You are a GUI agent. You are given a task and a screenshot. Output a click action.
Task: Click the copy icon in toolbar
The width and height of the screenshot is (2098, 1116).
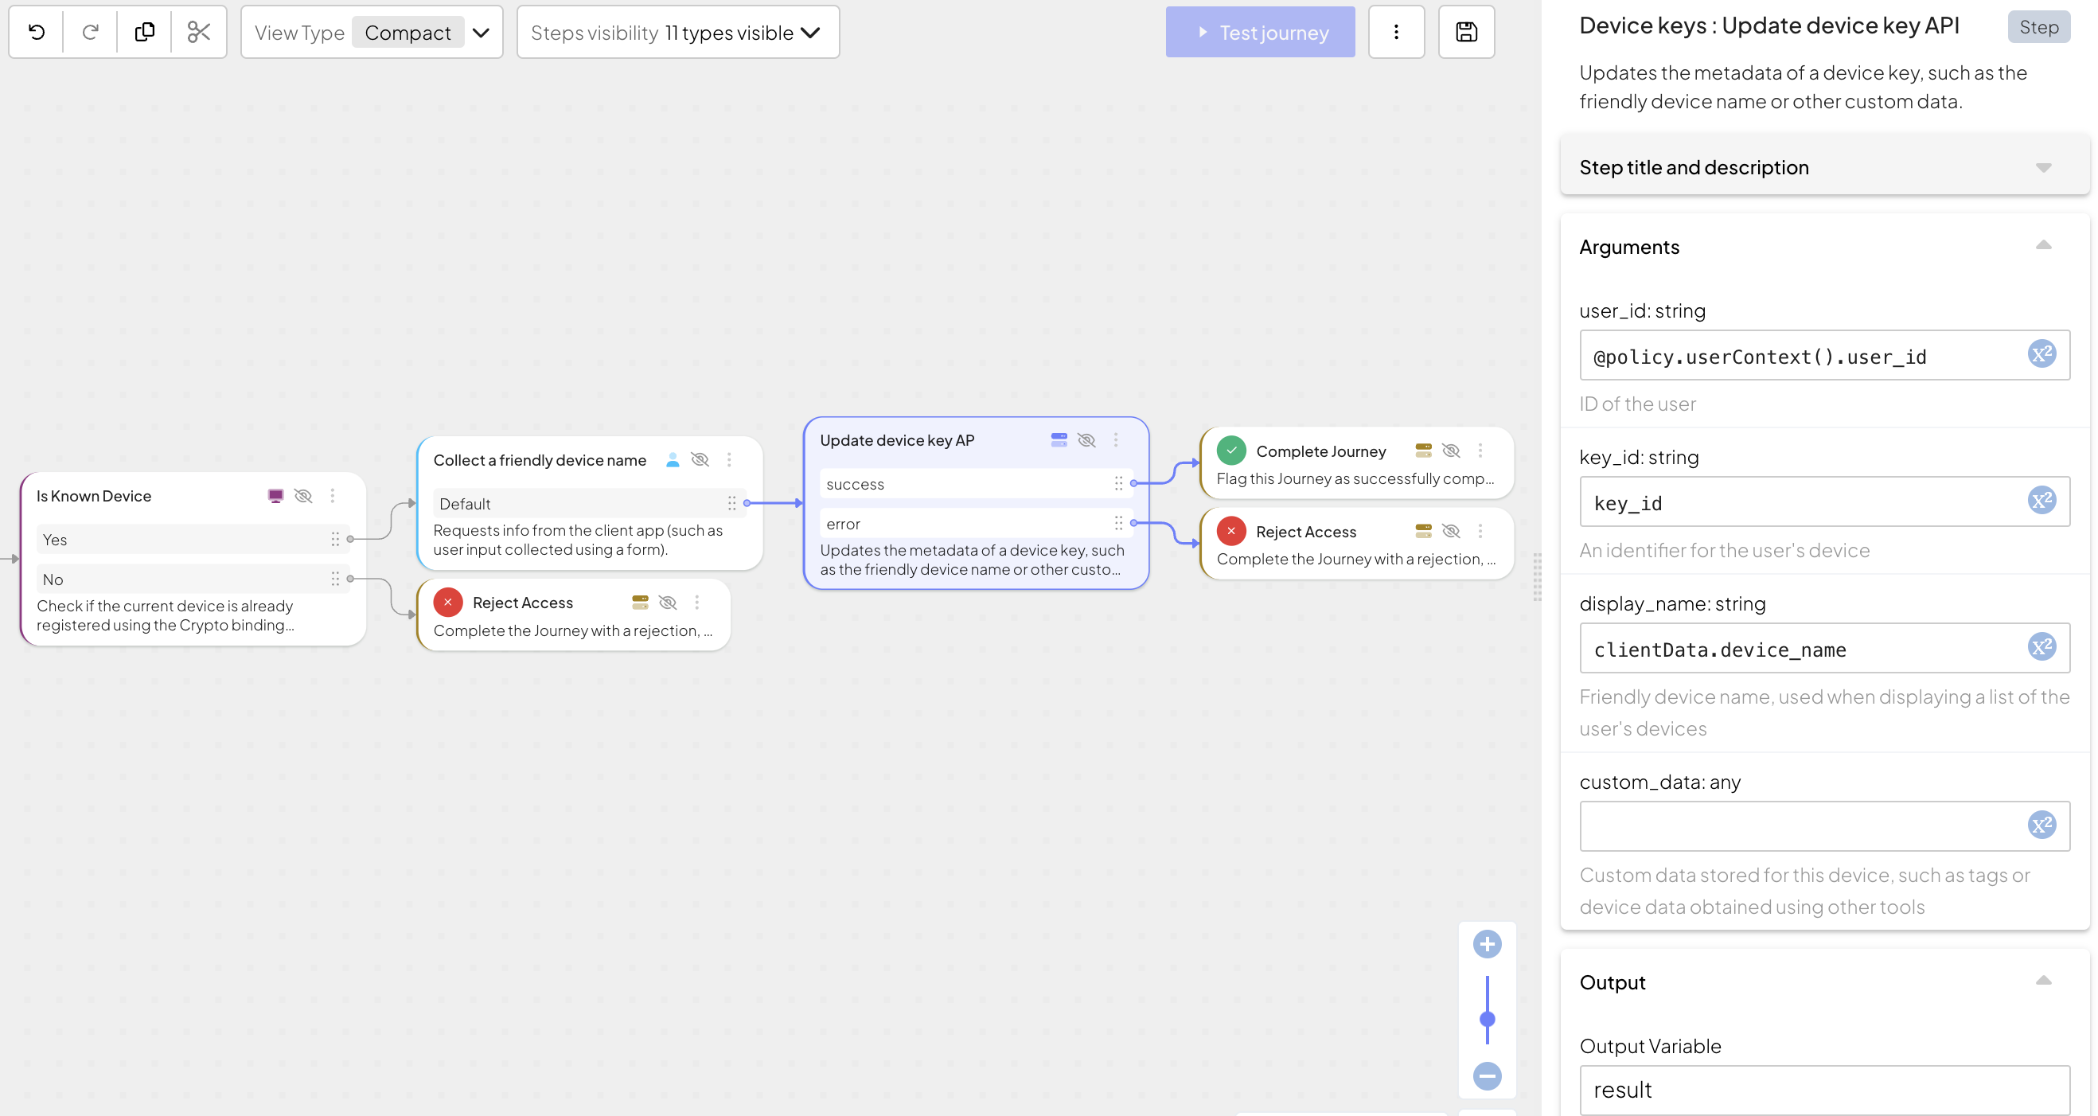tap(145, 33)
